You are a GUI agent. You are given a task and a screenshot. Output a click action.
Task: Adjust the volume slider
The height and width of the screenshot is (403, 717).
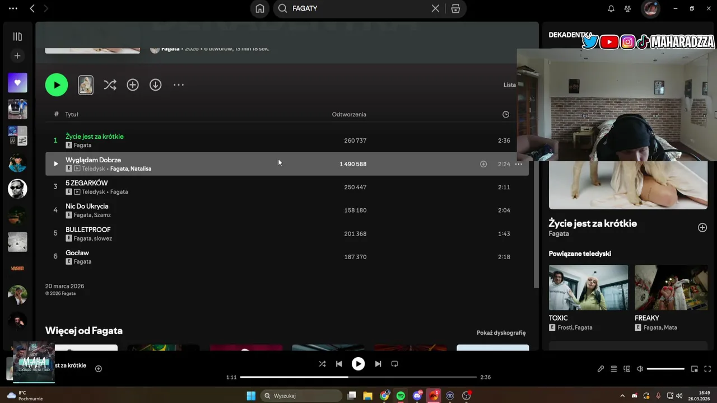pyautogui.click(x=665, y=369)
